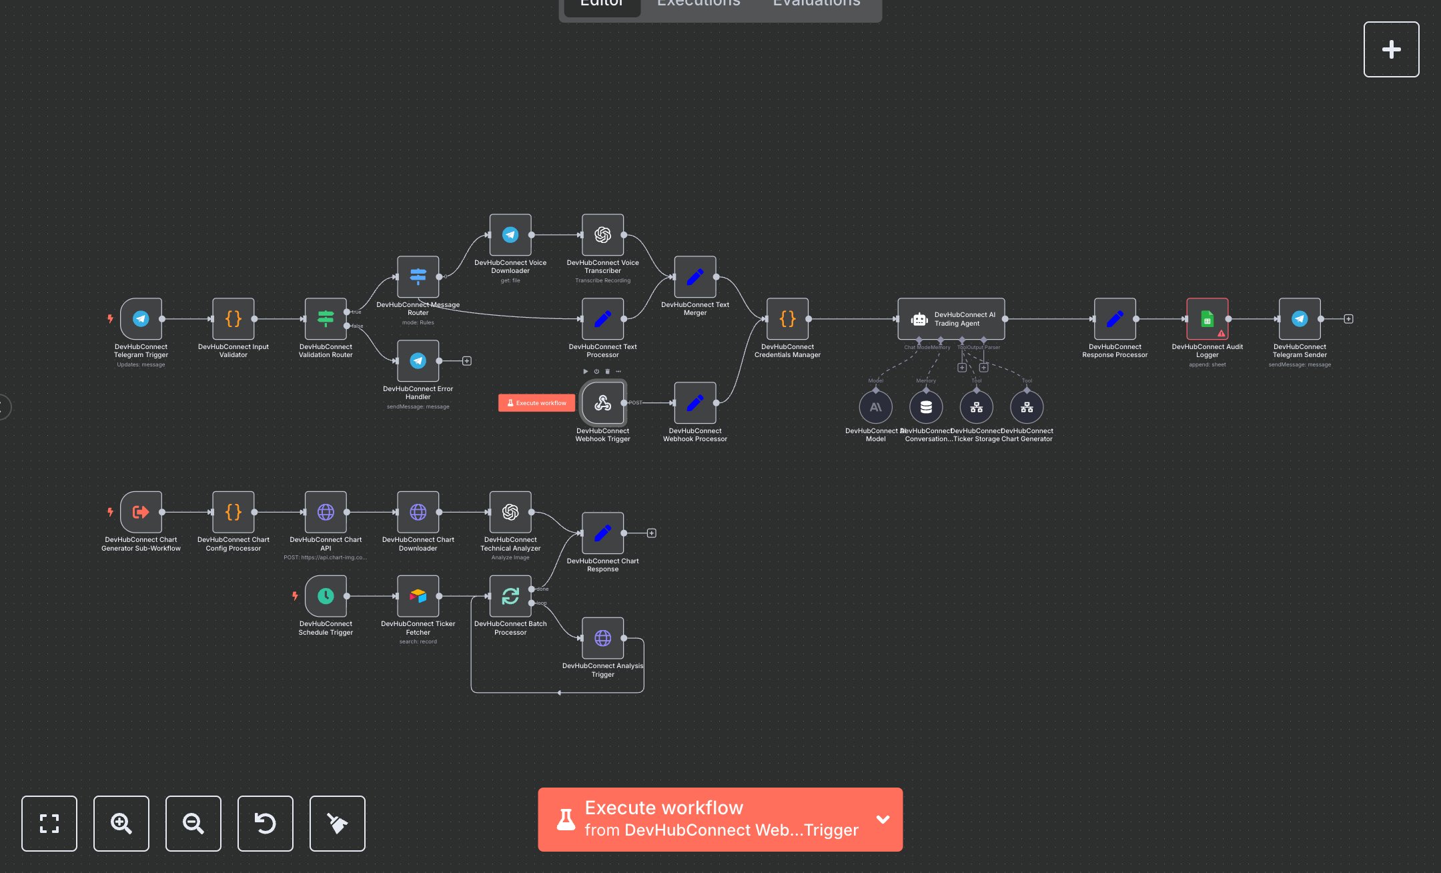
Task: Click the zoom in magnifier button
Action: pyautogui.click(x=121, y=823)
